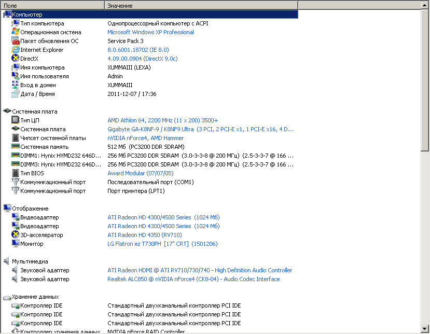Click the Пакет обновления ОС icon
This screenshot has width=430, height=334.
coord(16,41)
